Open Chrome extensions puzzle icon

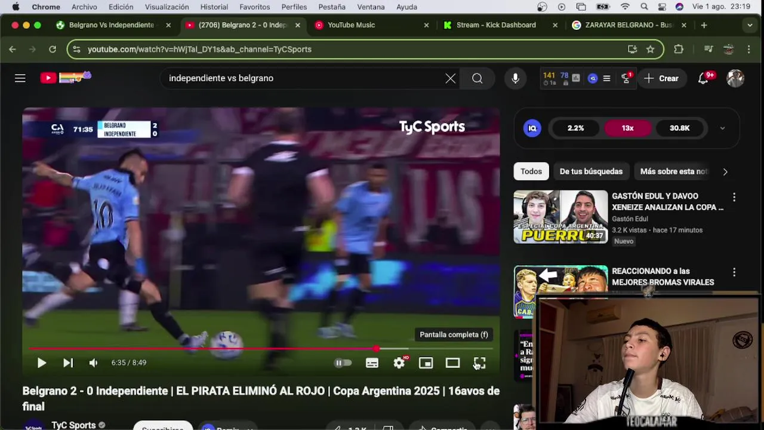[x=679, y=49]
